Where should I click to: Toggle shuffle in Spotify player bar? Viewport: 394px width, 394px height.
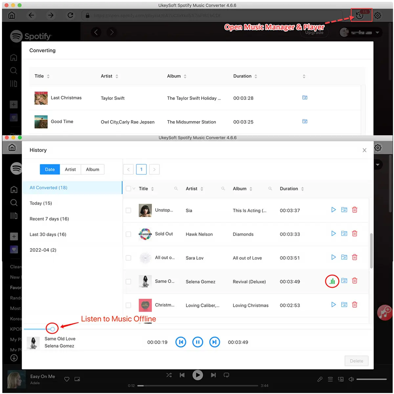(169, 375)
